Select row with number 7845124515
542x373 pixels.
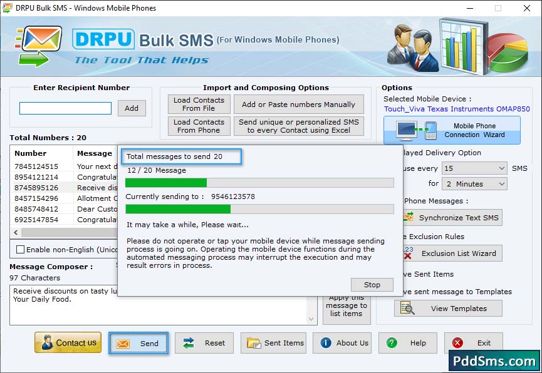click(x=65, y=166)
